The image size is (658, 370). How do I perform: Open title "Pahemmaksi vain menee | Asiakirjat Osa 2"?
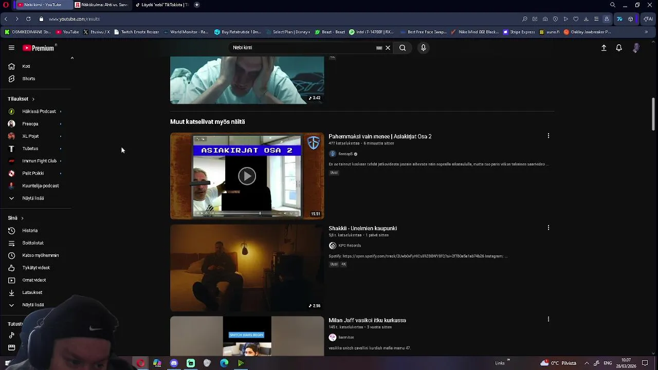point(380,136)
